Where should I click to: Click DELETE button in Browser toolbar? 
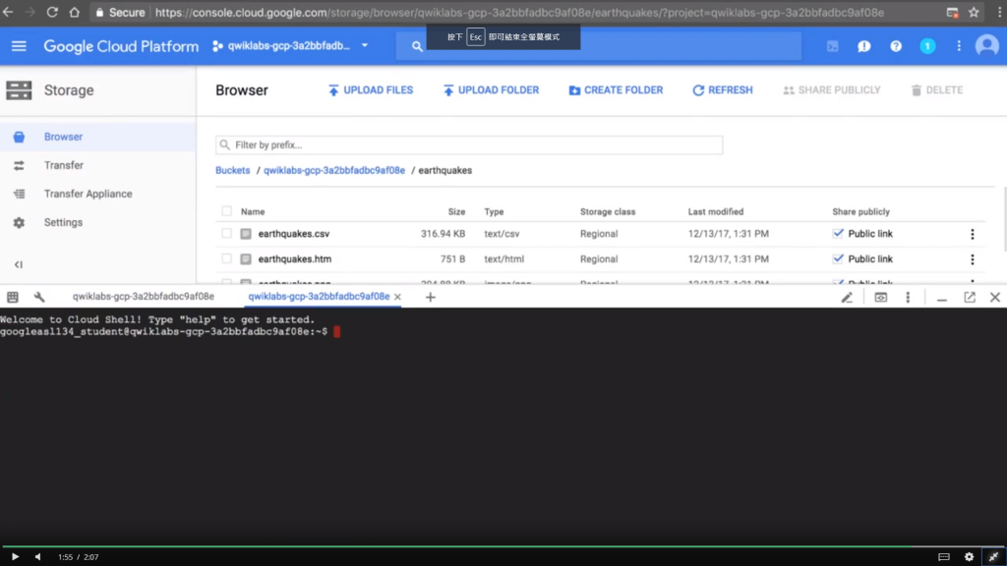click(x=937, y=90)
